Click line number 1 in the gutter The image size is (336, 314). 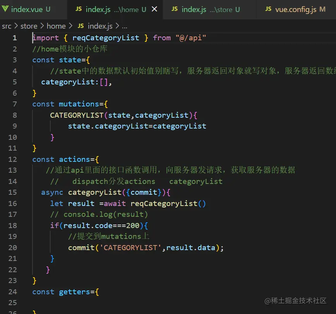(15, 38)
